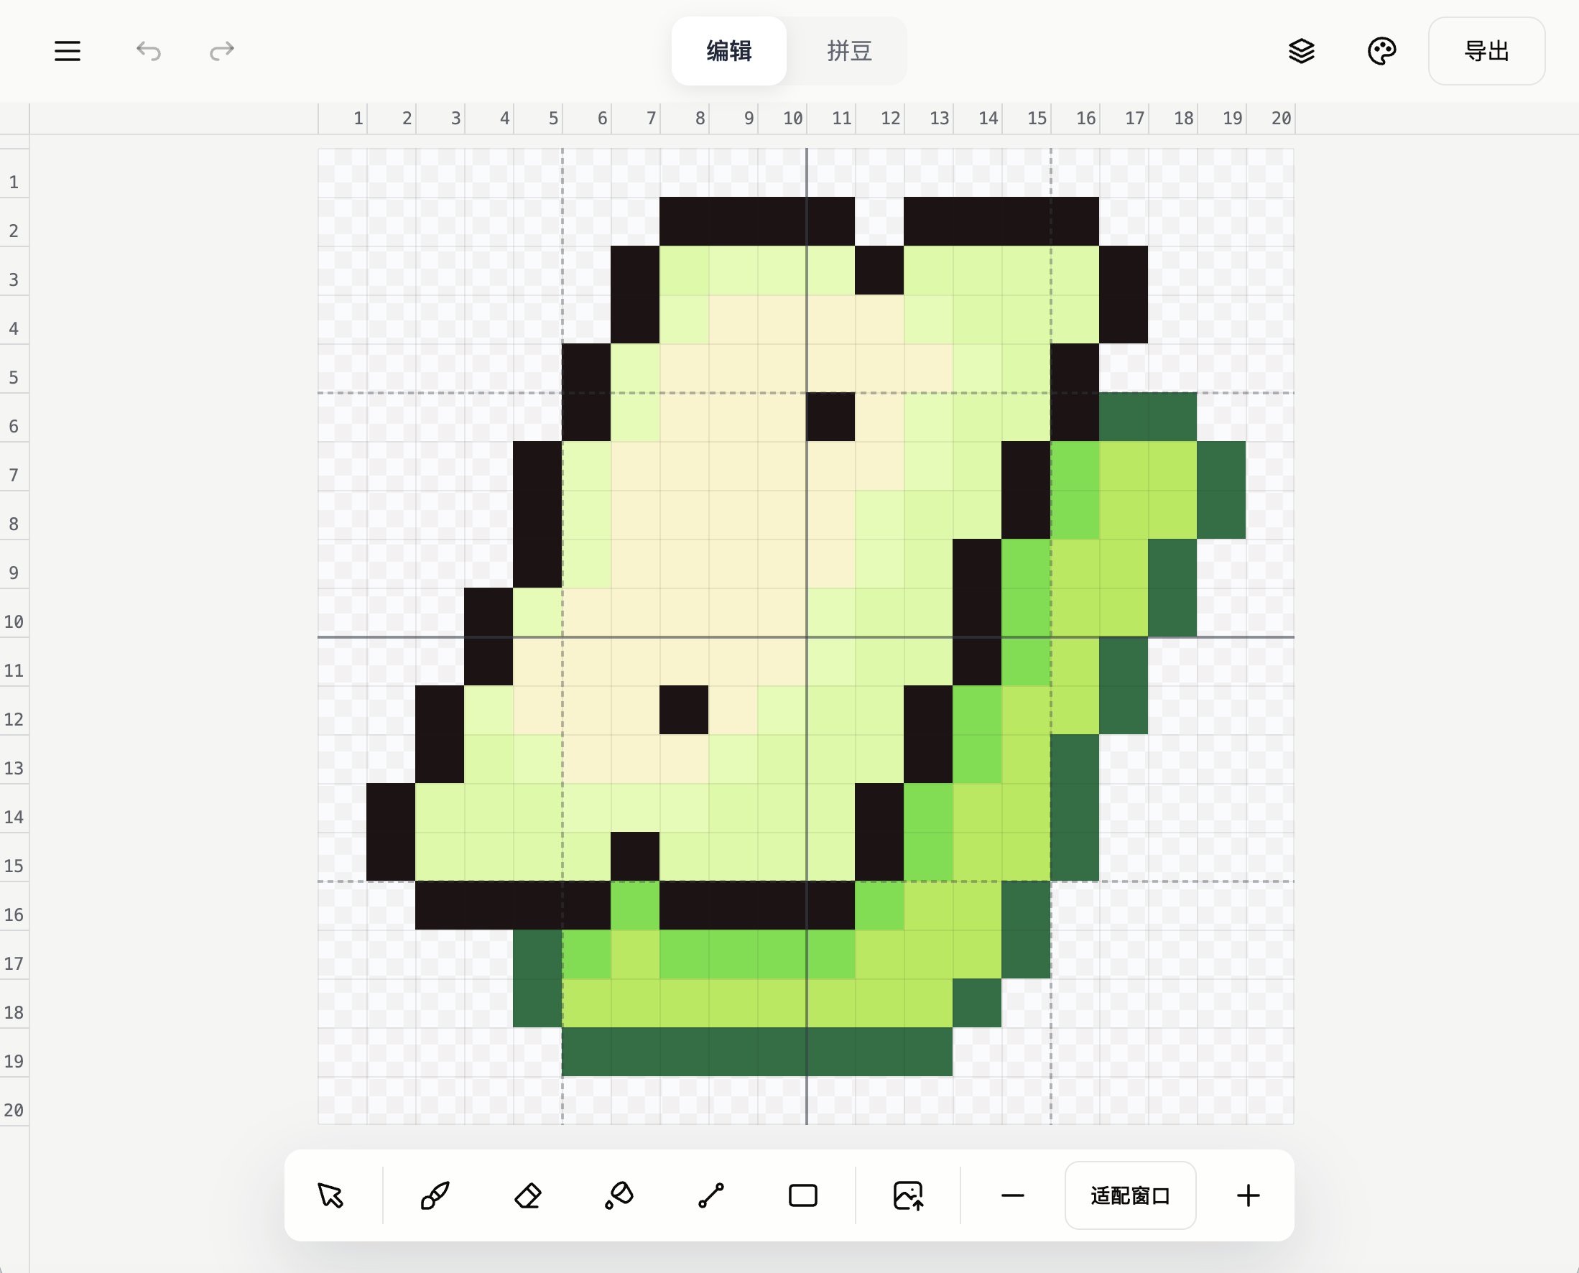This screenshot has height=1273, width=1579.
Task: Undo the last action
Action: (148, 51)
